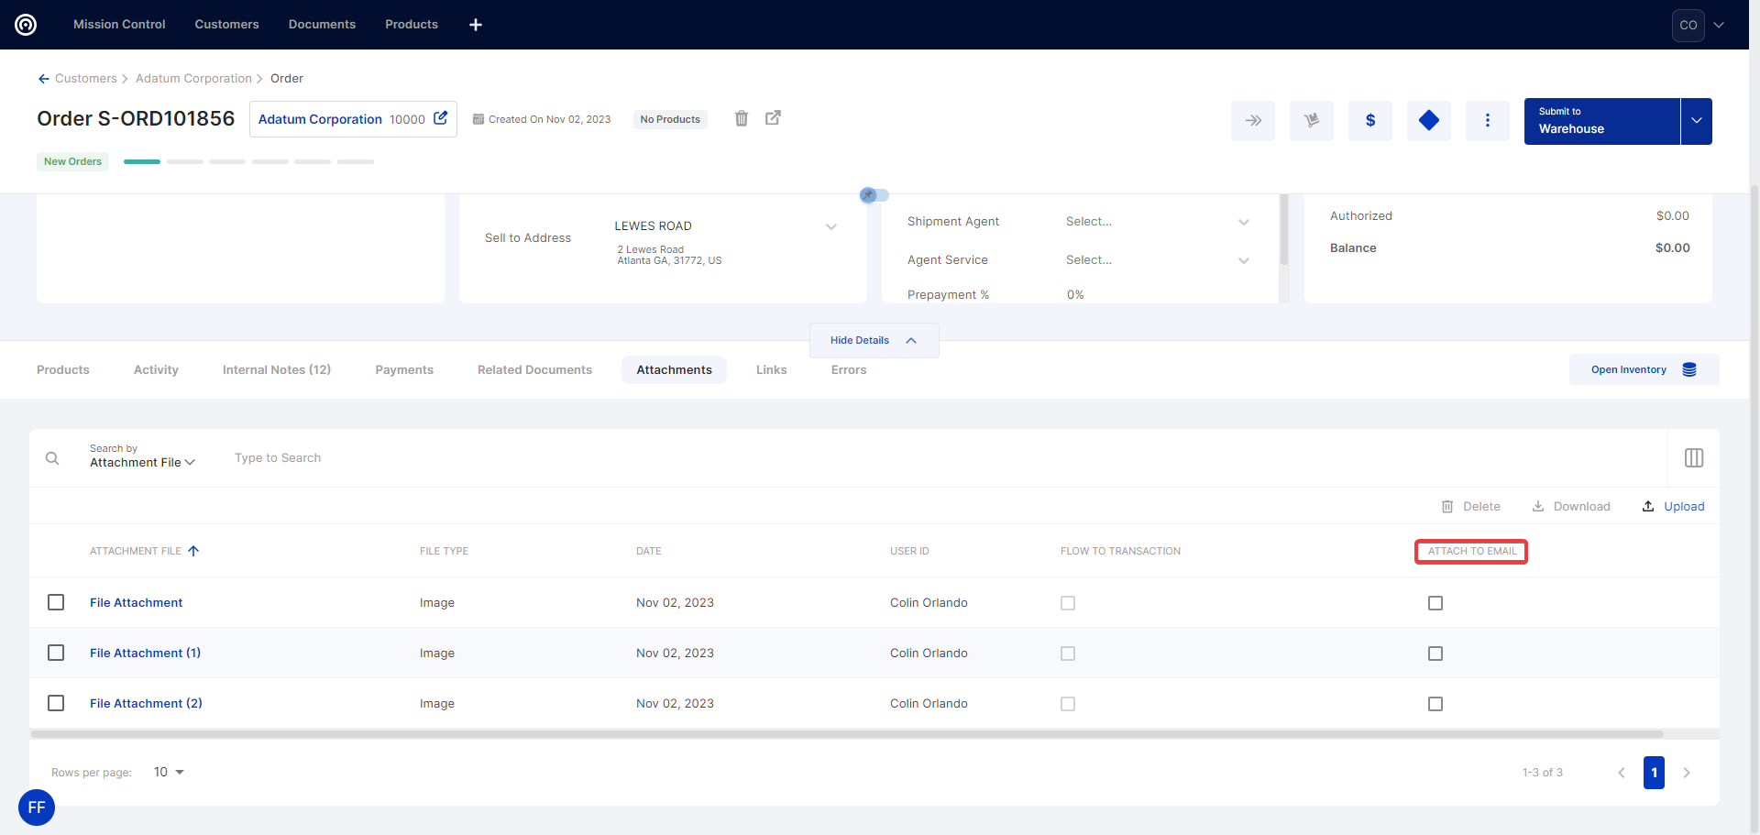The height and width of the screenshot is (835, 1760).
Task: Switch to the Internal Notes (12) tab
Action: point(276,369)
